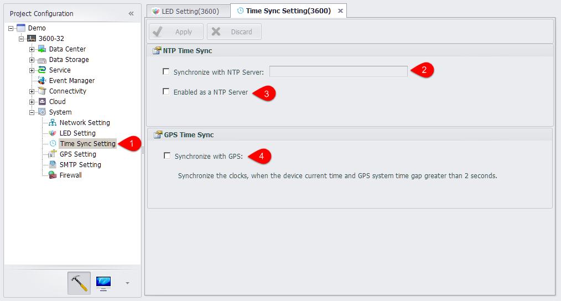This screenshot has height=301, width=561.
Task: Click the Apply button
Action: [176, 32]
